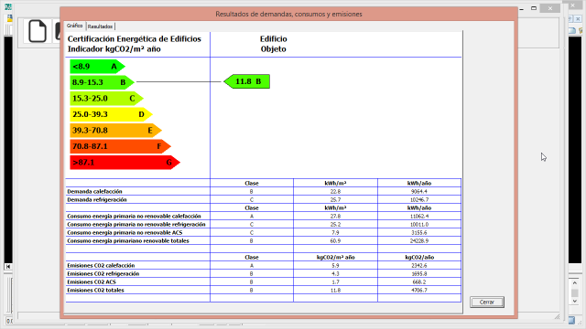
Task: Click the 'Emisiones CO2 totales' row label
Action: click(95, 291)
